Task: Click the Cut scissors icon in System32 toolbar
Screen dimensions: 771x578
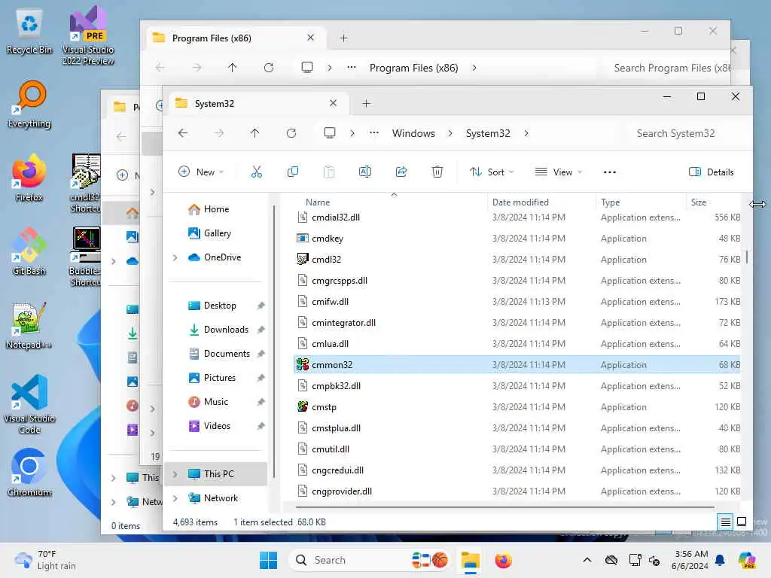Action: [x=256, y=172]
